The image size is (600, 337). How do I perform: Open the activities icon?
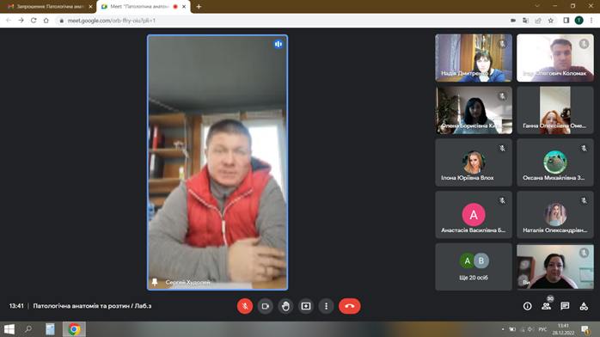point(584,306)
